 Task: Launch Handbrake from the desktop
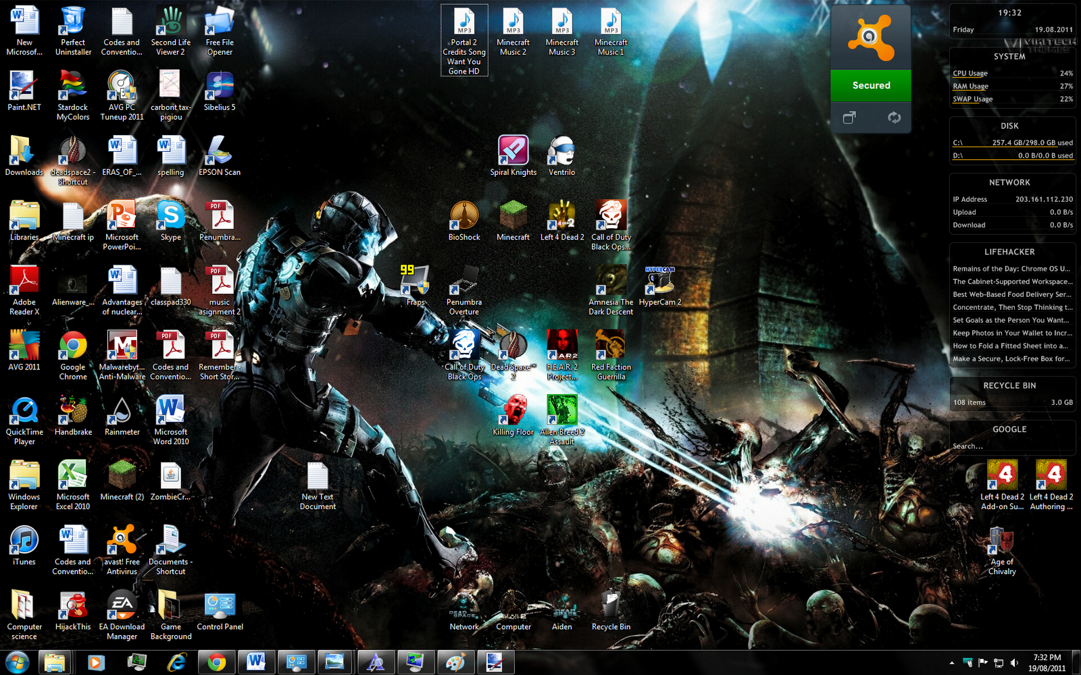pos(73,411)
